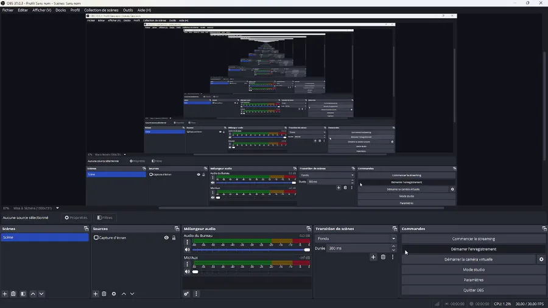Click the Mic/Aux volume slider
The height and width of the screenshot is (308, 548).
point(250,271)
